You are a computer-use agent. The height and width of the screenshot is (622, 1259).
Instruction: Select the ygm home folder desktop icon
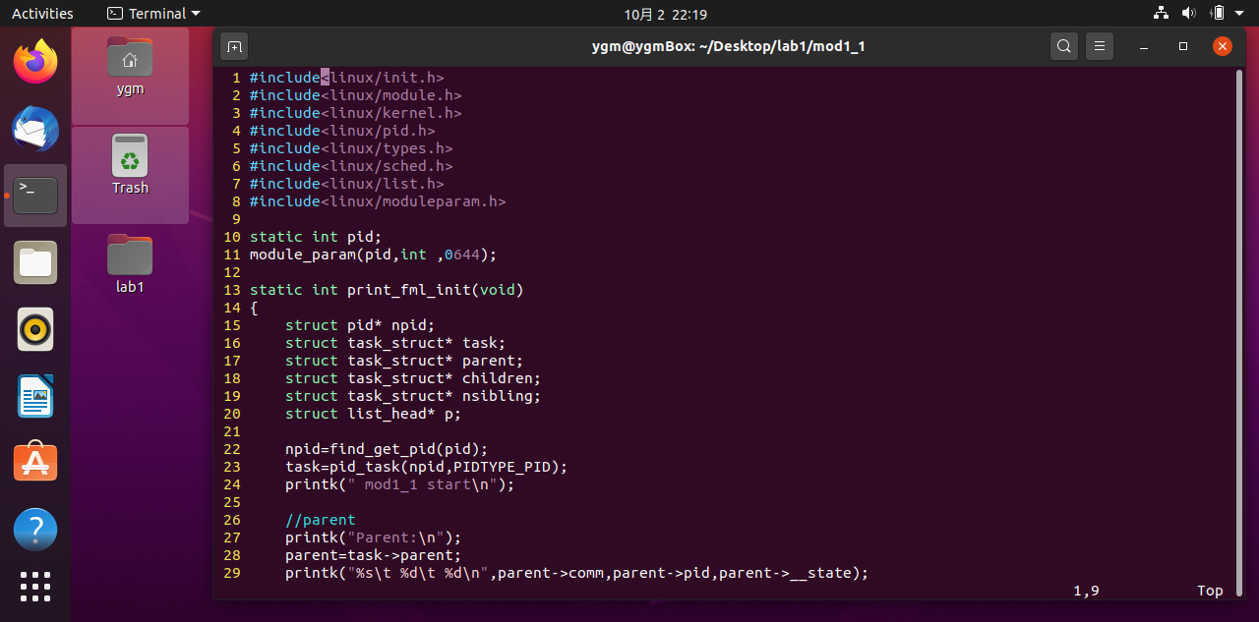[130, 67]
